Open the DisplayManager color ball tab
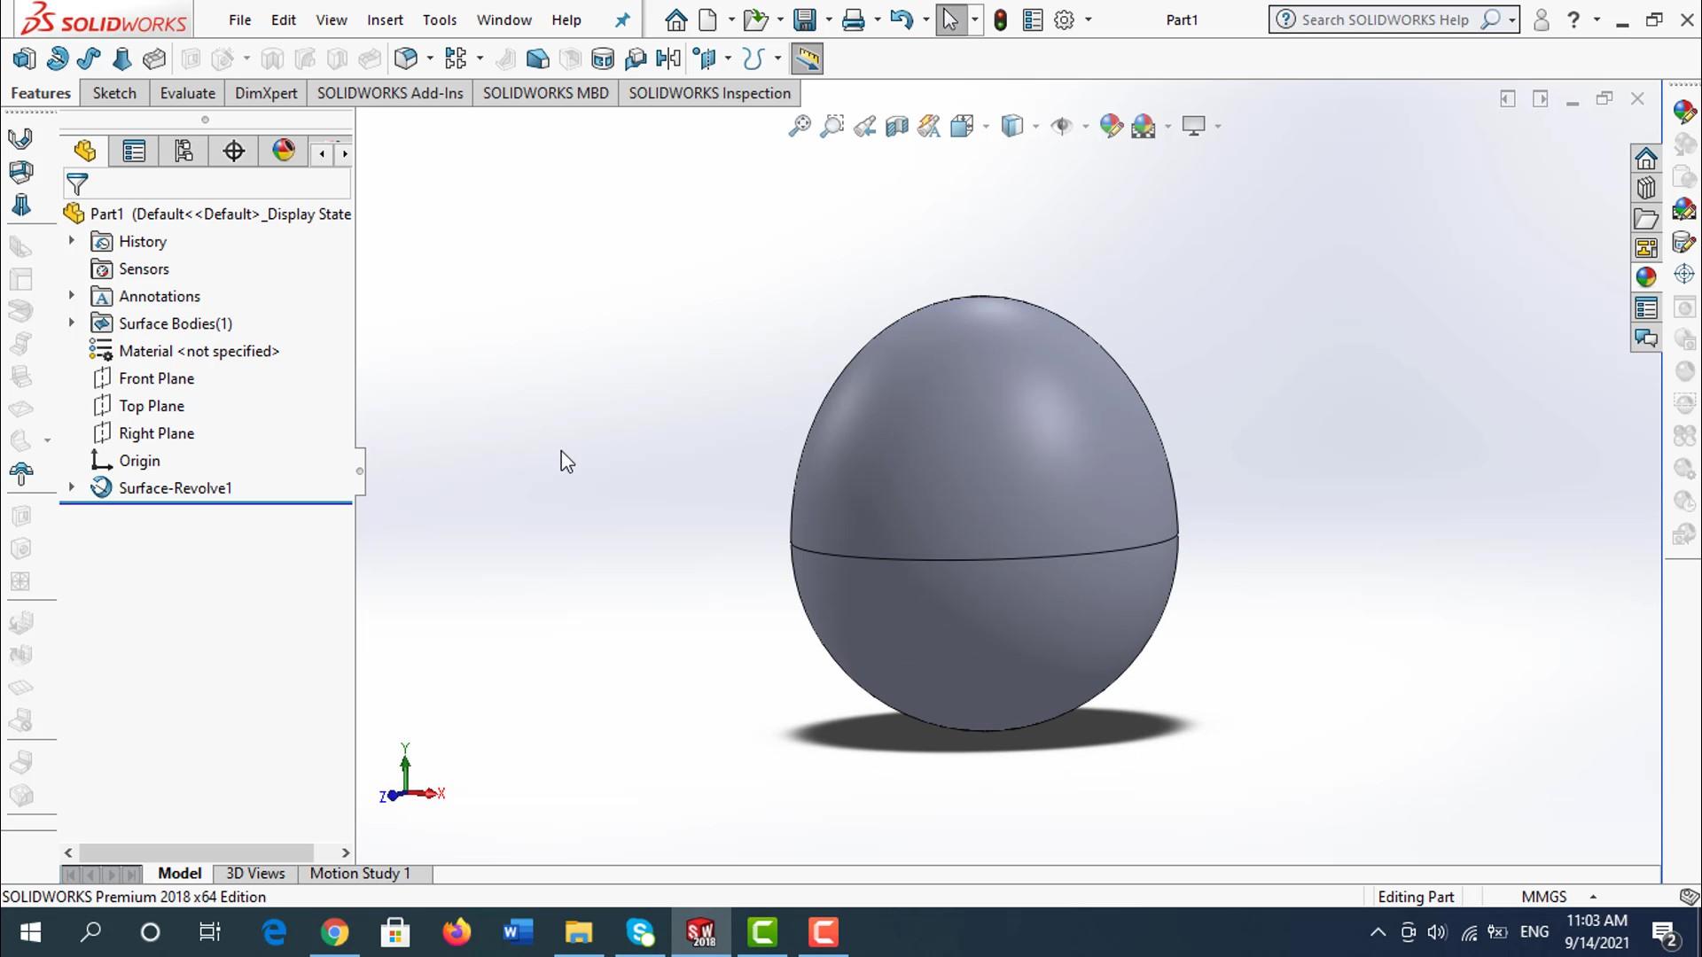This screenshot has width=1702, height=957. pos(284,151)
